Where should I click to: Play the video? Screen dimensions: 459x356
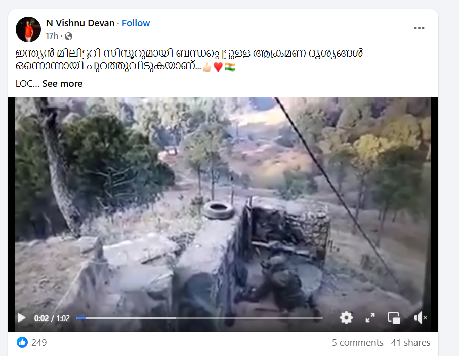(x=21, y=318)
